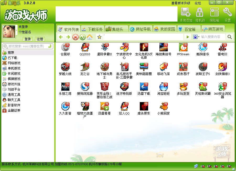This screenshot has height=171, width=236.
Task: Select 植物大战僵尸 game icon
Action: coord(85,106)
